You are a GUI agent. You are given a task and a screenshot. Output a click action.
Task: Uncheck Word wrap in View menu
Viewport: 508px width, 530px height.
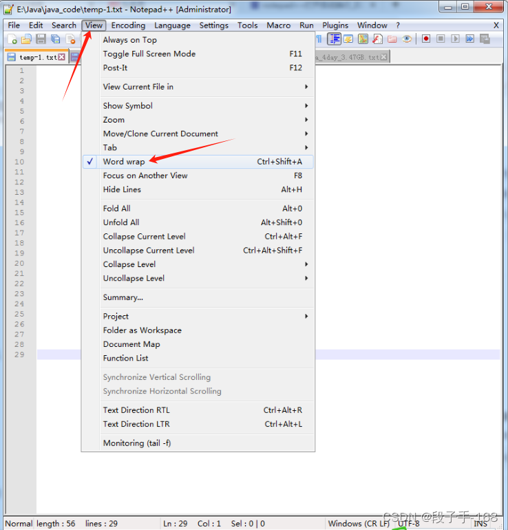[x=198, y=162]
